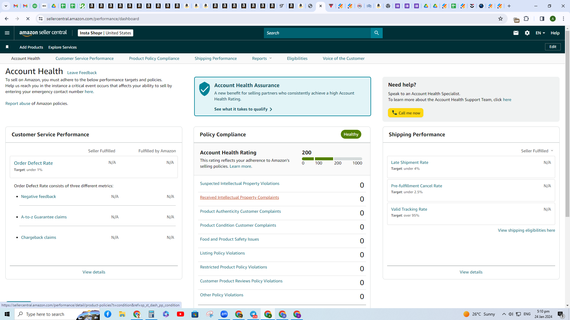Open Customer Service Performance tab
570x320 pixels.
85,58
